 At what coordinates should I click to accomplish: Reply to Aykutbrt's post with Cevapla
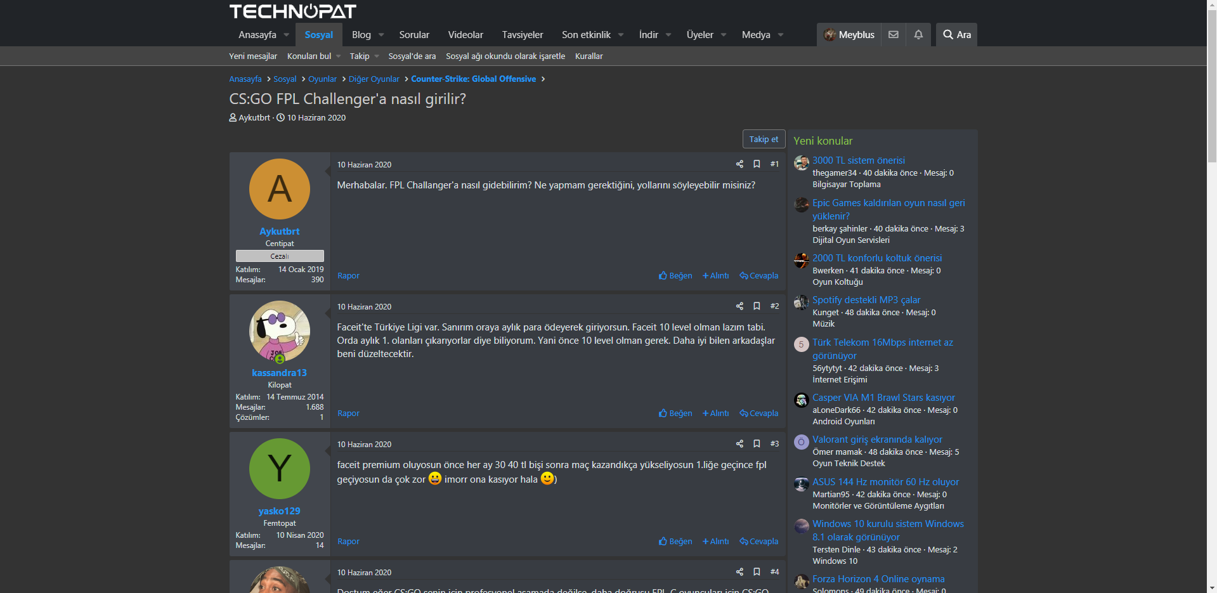point(758,276)
